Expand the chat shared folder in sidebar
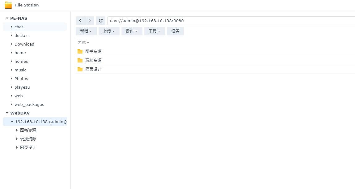The width and height of the screenshot is (355, 189). point(12,27)
